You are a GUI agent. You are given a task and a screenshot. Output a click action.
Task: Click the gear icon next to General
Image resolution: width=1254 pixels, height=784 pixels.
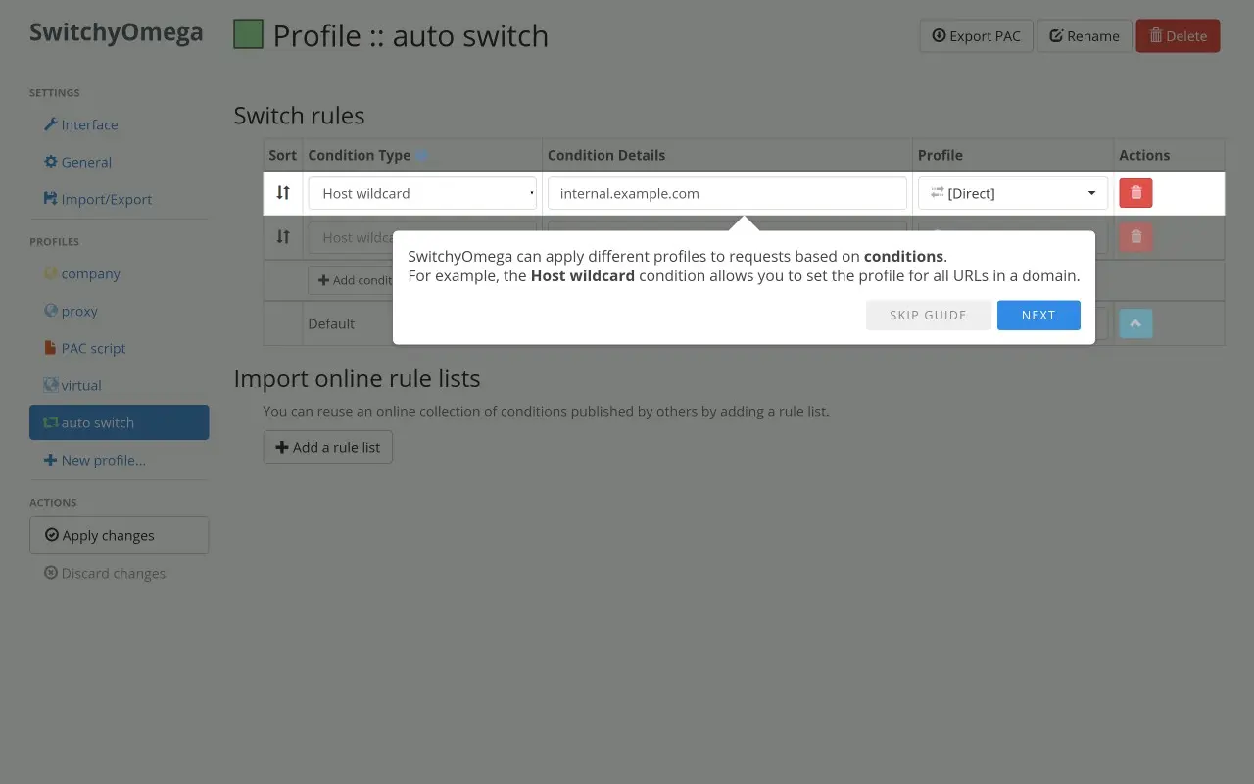pos(51,162)
